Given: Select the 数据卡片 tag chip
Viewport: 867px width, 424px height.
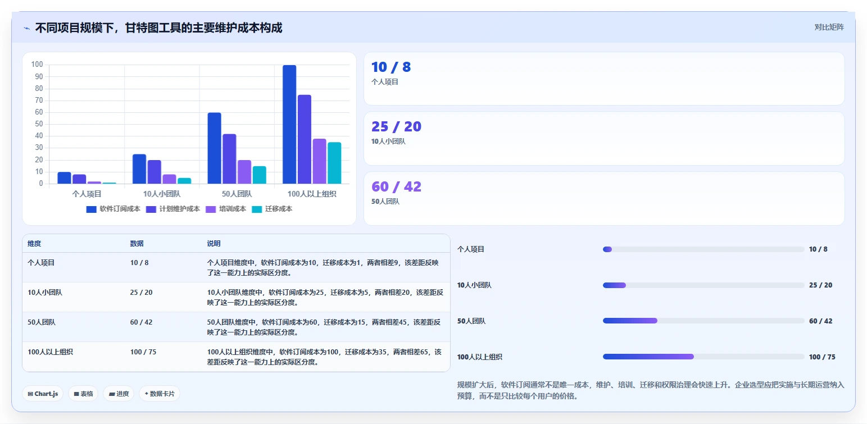Looking at the screenshot, I should click(160, 394).
